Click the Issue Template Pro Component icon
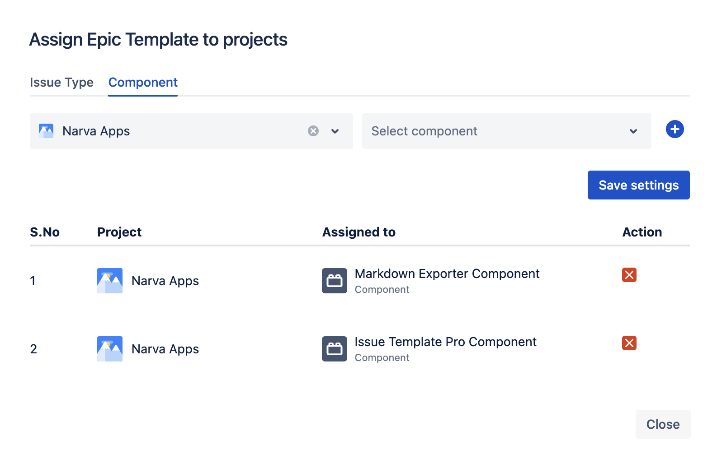Image resolution: width=717 pixels, height=454 pixels. [335, 349]
